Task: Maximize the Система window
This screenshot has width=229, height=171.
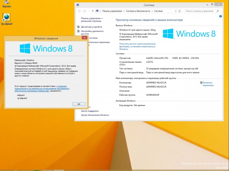Action: [212, 5]
